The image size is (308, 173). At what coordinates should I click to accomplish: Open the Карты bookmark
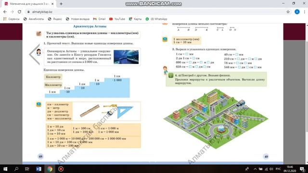135,19
